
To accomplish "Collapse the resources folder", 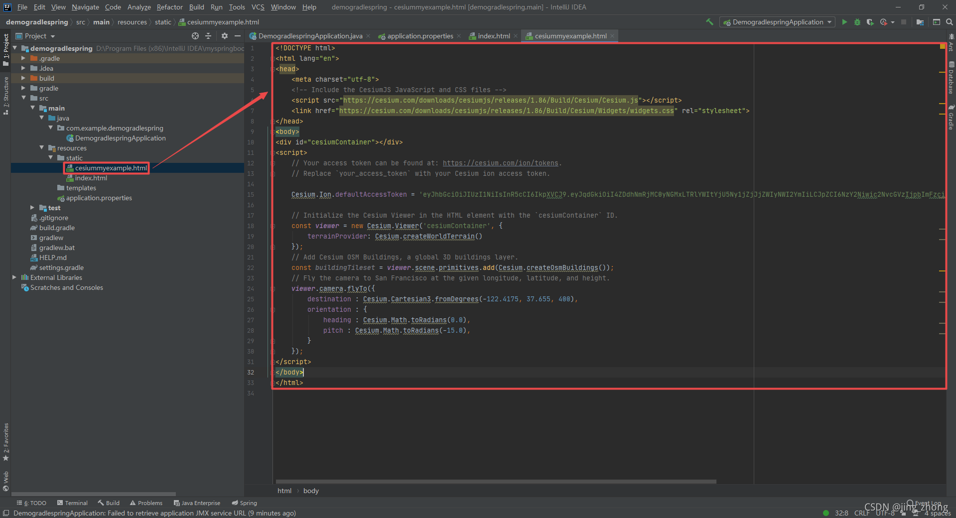I will pos(41,148).
